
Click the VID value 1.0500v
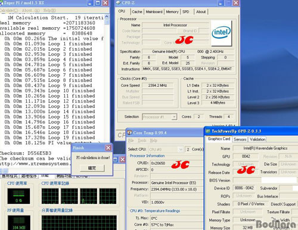[x=176, y=202]
